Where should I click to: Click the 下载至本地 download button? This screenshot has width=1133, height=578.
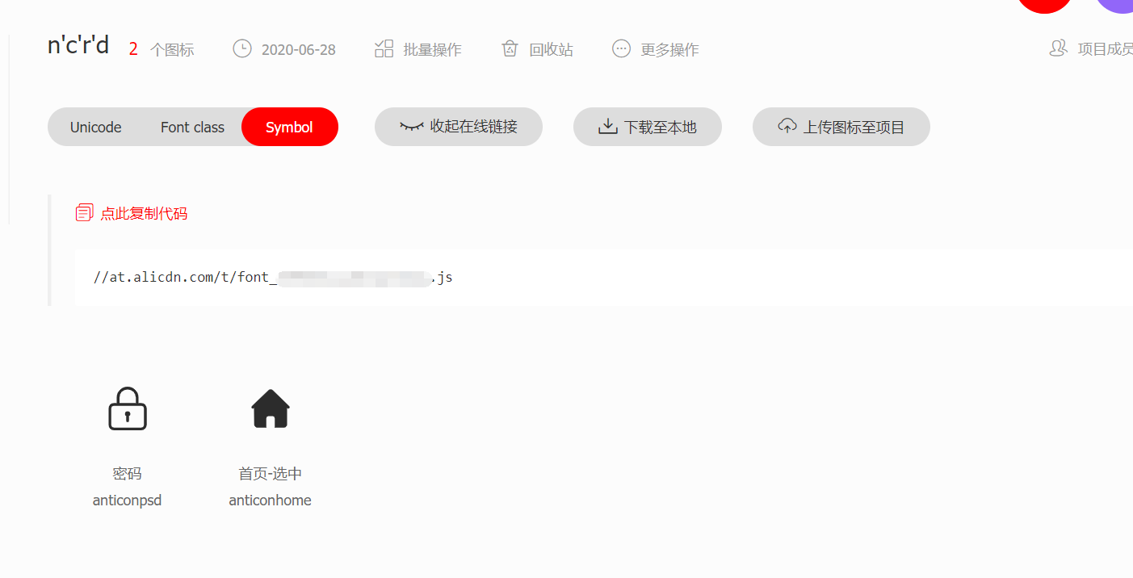point(647,126)
